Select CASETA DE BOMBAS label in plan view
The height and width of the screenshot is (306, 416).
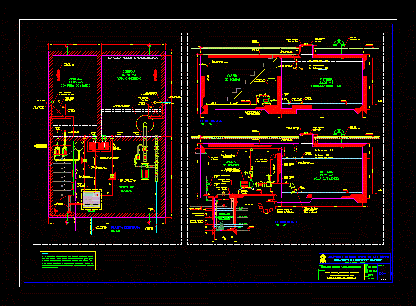click(x=126, y=189)
